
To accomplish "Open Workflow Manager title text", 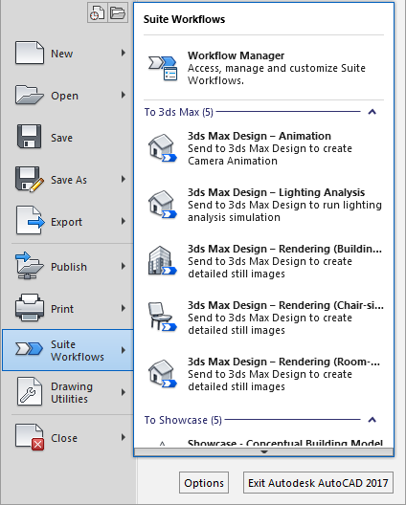I will (237, 55).
